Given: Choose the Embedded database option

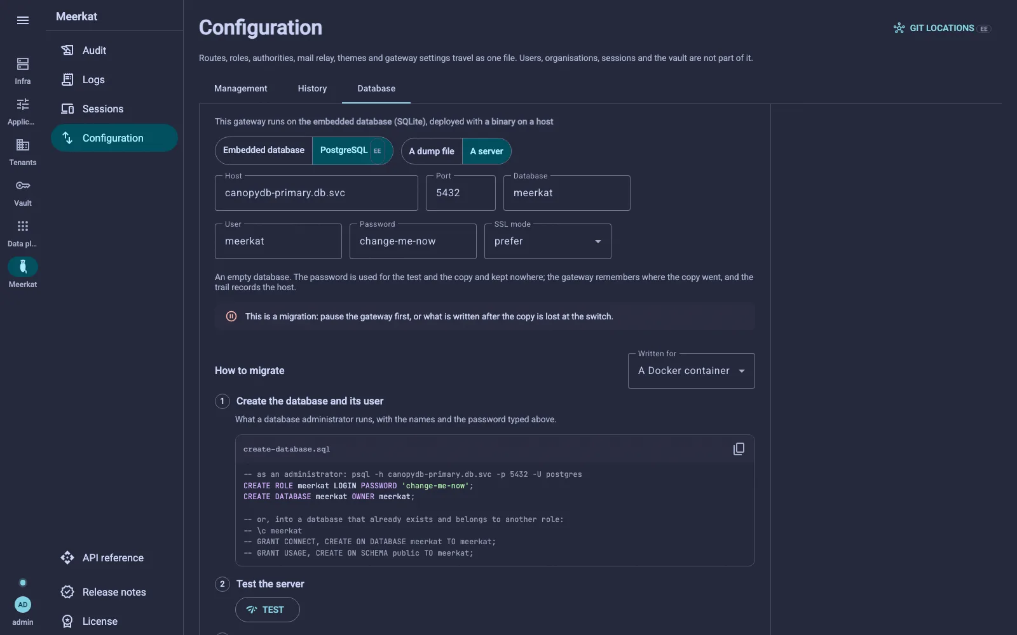Looking at the screenshot, I should 264,150.
